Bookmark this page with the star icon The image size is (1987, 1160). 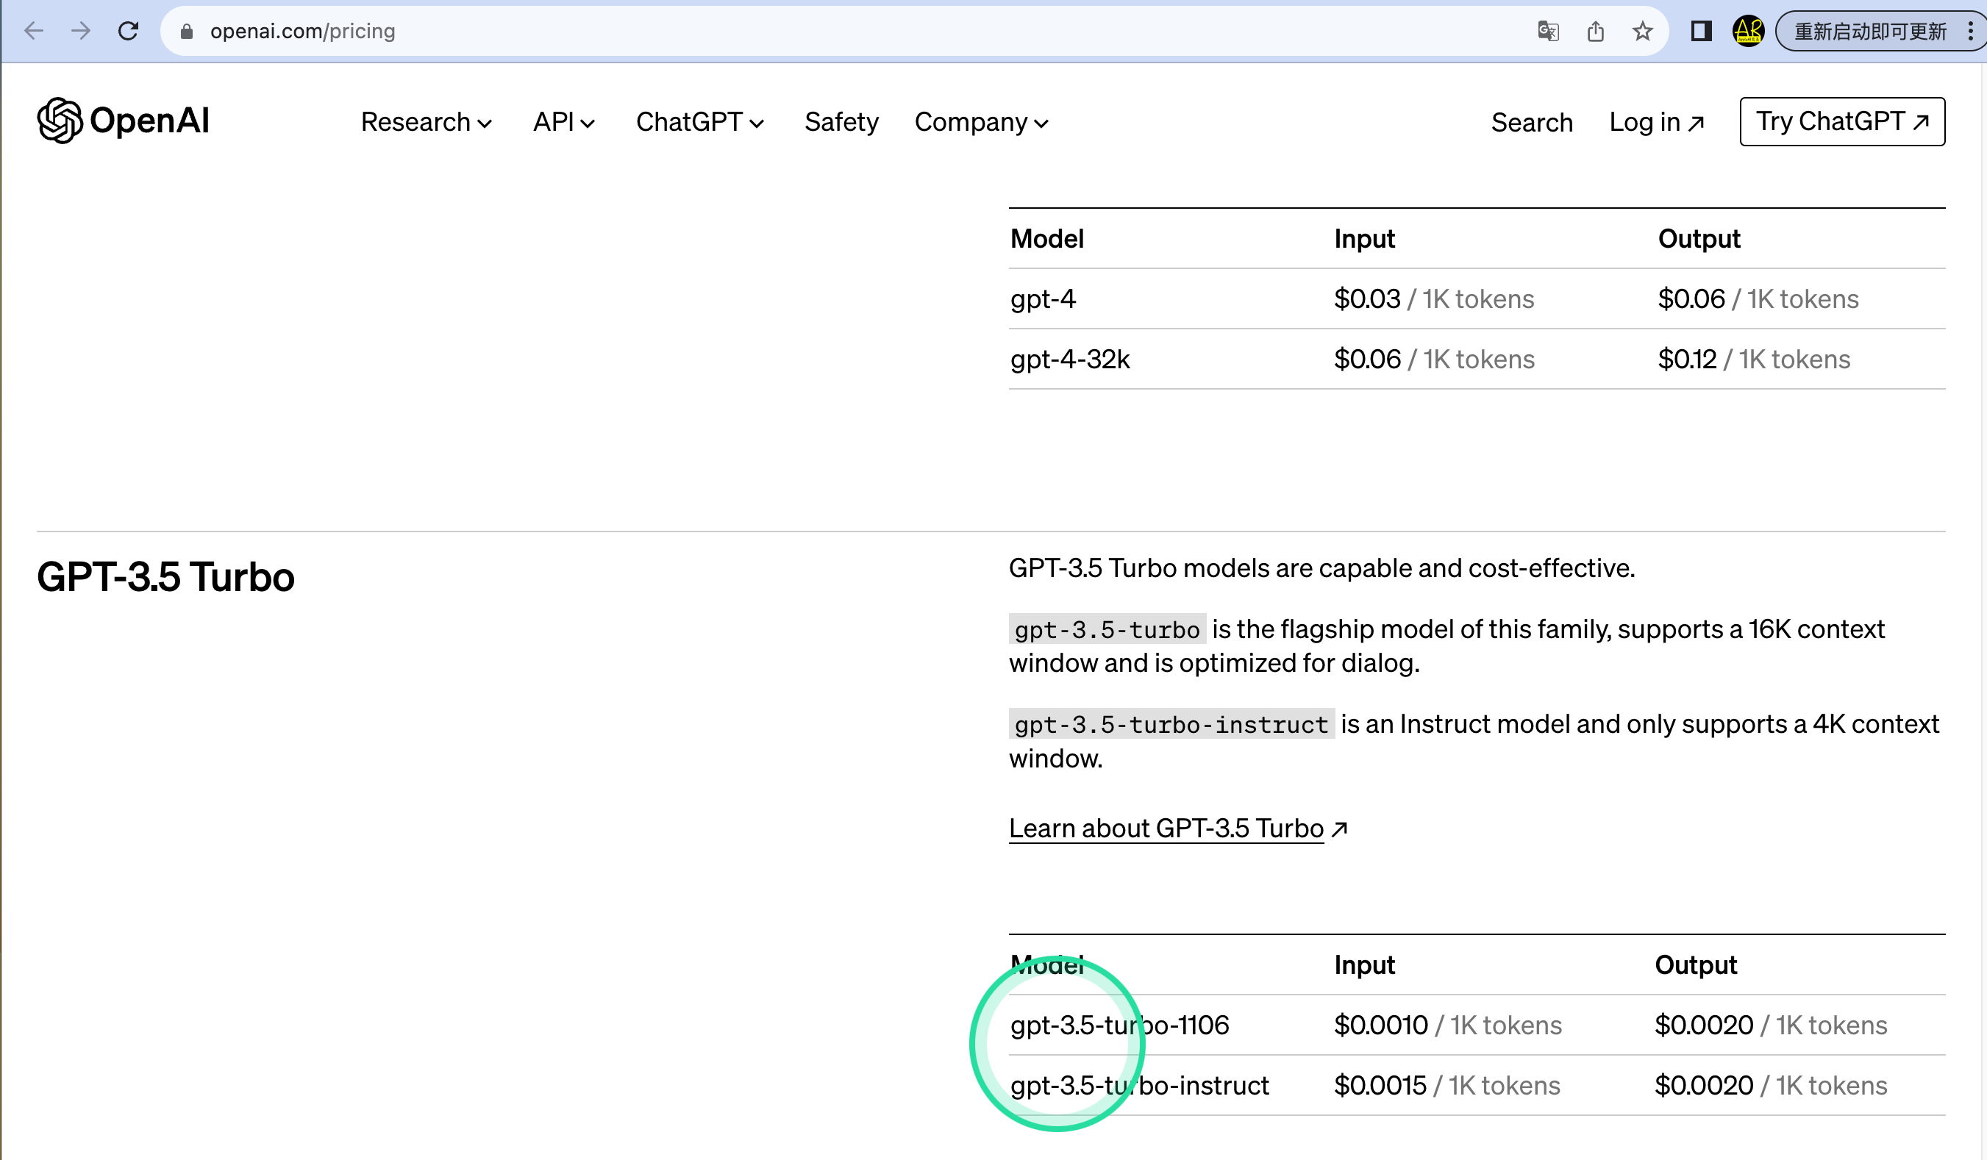[x=1642, y=31]
